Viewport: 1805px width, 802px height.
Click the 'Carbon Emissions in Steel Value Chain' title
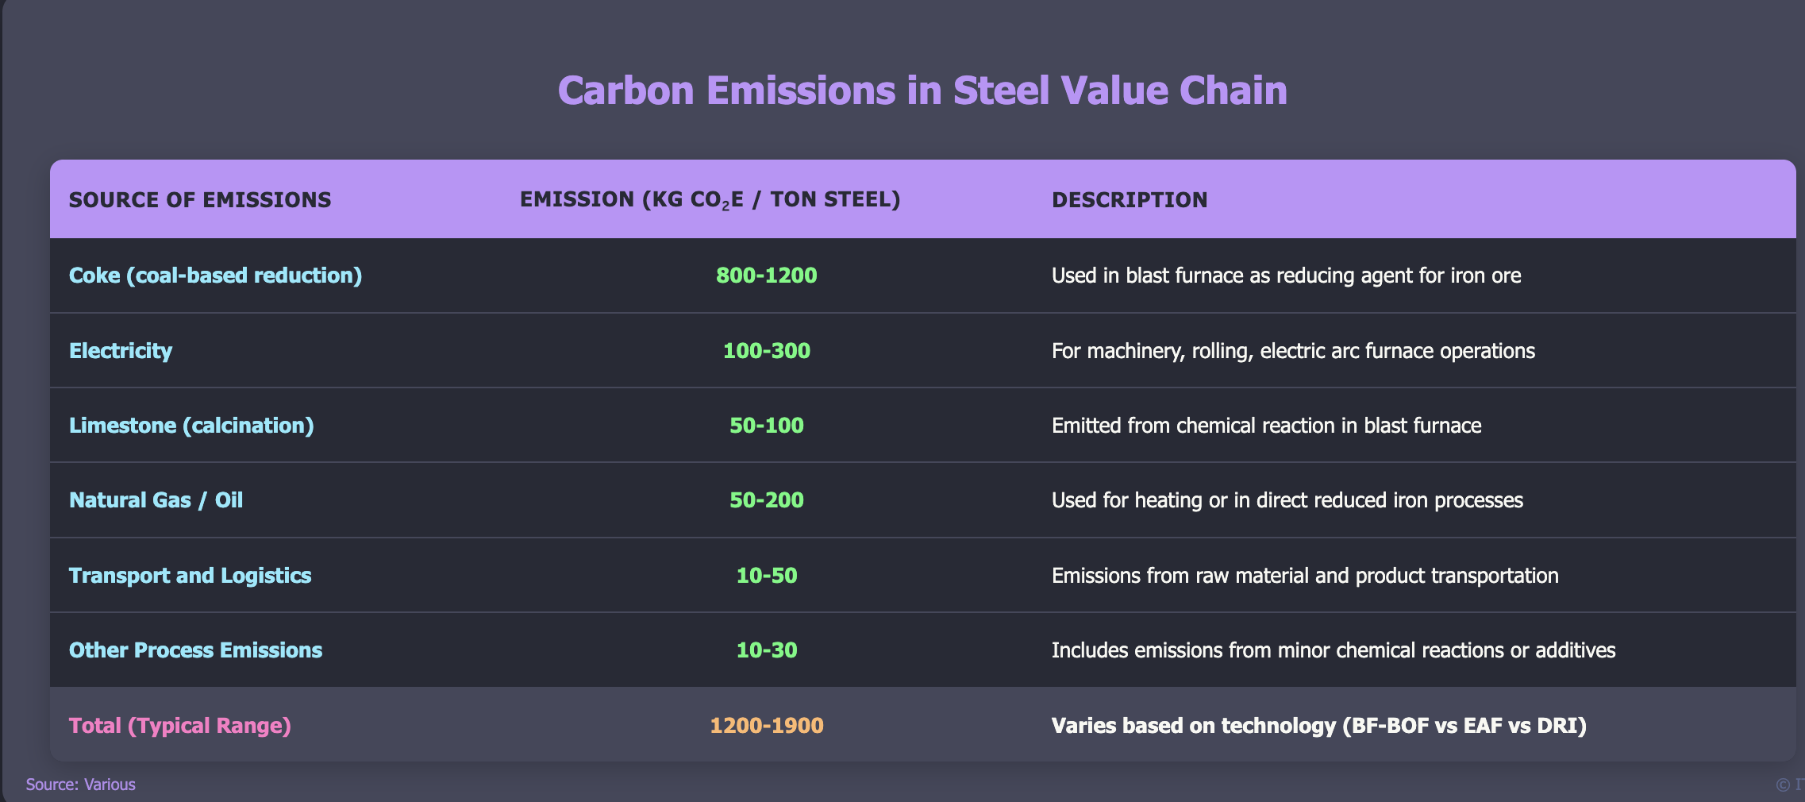[x=922, y=91]
